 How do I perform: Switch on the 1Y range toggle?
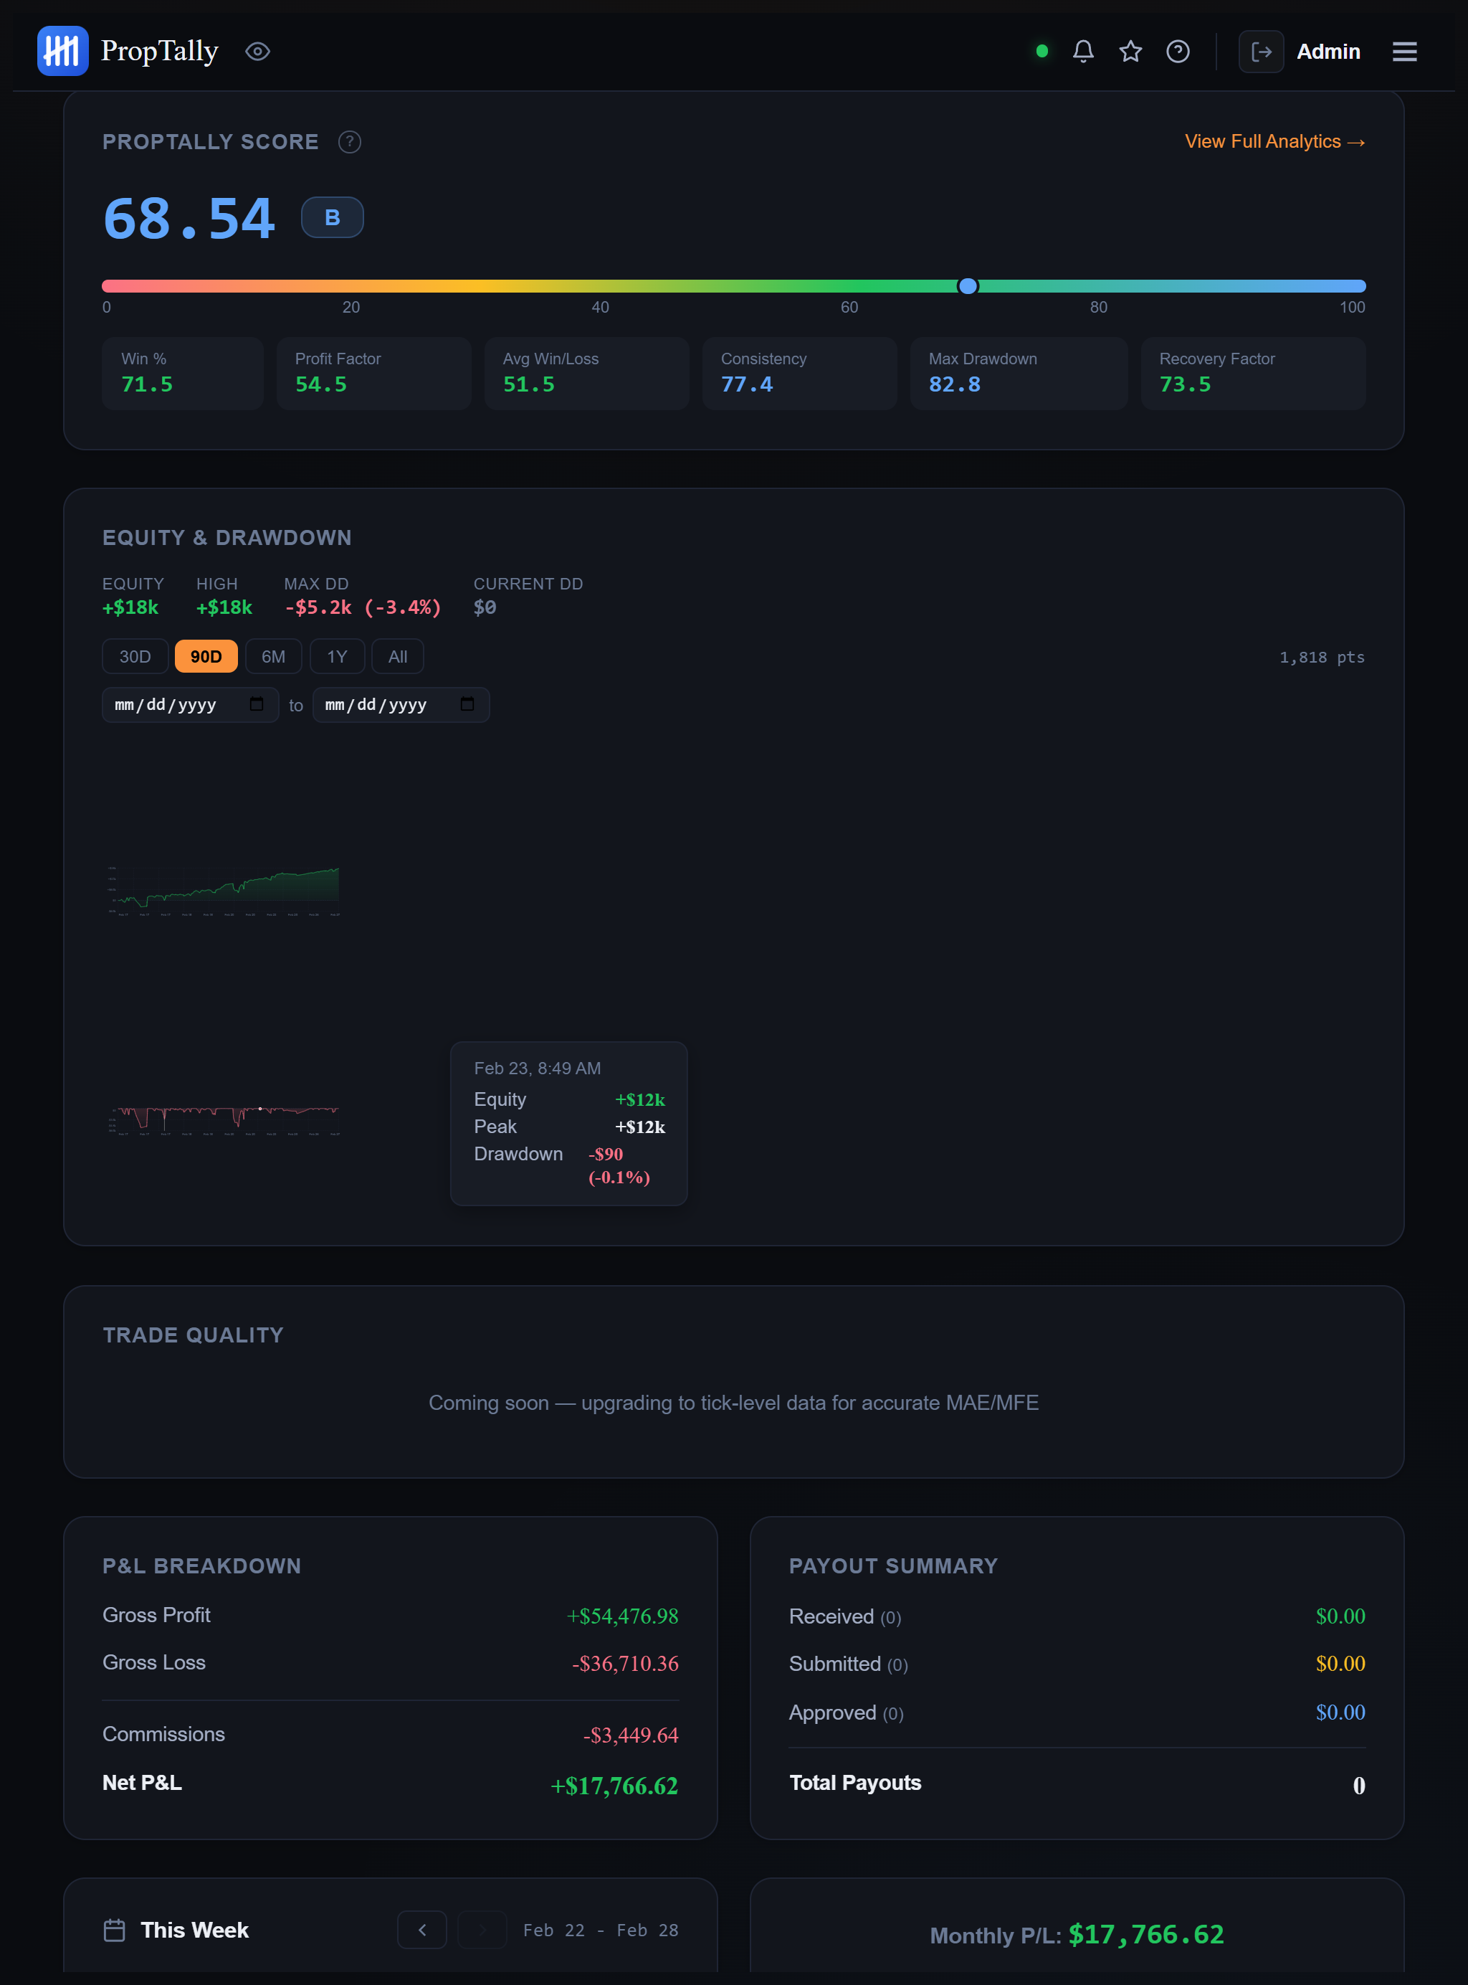337,656
